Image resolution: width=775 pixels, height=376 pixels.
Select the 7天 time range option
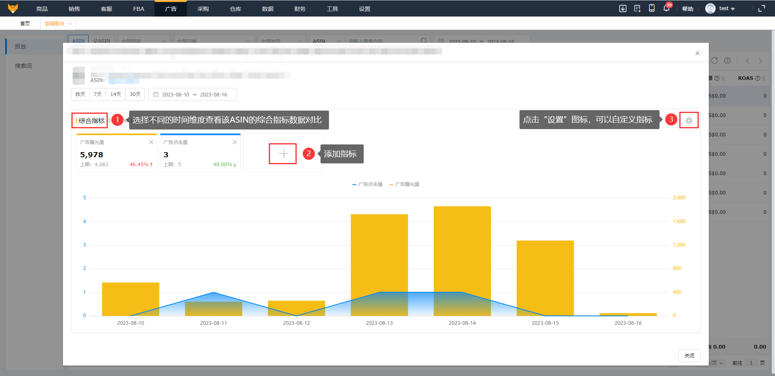coord(98,94)
